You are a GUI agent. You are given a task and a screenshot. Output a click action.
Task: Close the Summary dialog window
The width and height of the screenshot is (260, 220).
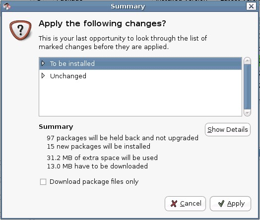tap(251, 6)
